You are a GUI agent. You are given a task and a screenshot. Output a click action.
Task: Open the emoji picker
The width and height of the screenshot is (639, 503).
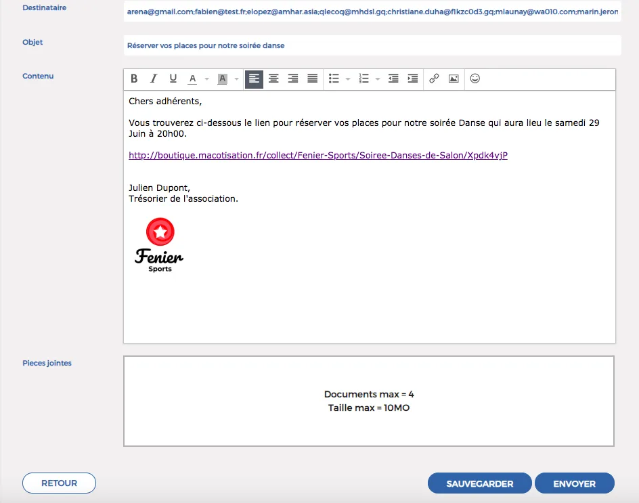pyautogui.click(x=475, y=79)
